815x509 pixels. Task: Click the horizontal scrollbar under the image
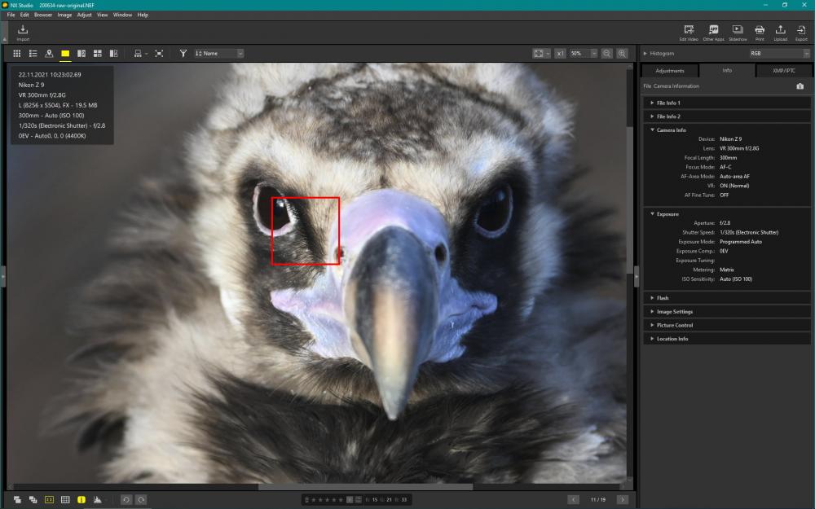tap(365, 487)
